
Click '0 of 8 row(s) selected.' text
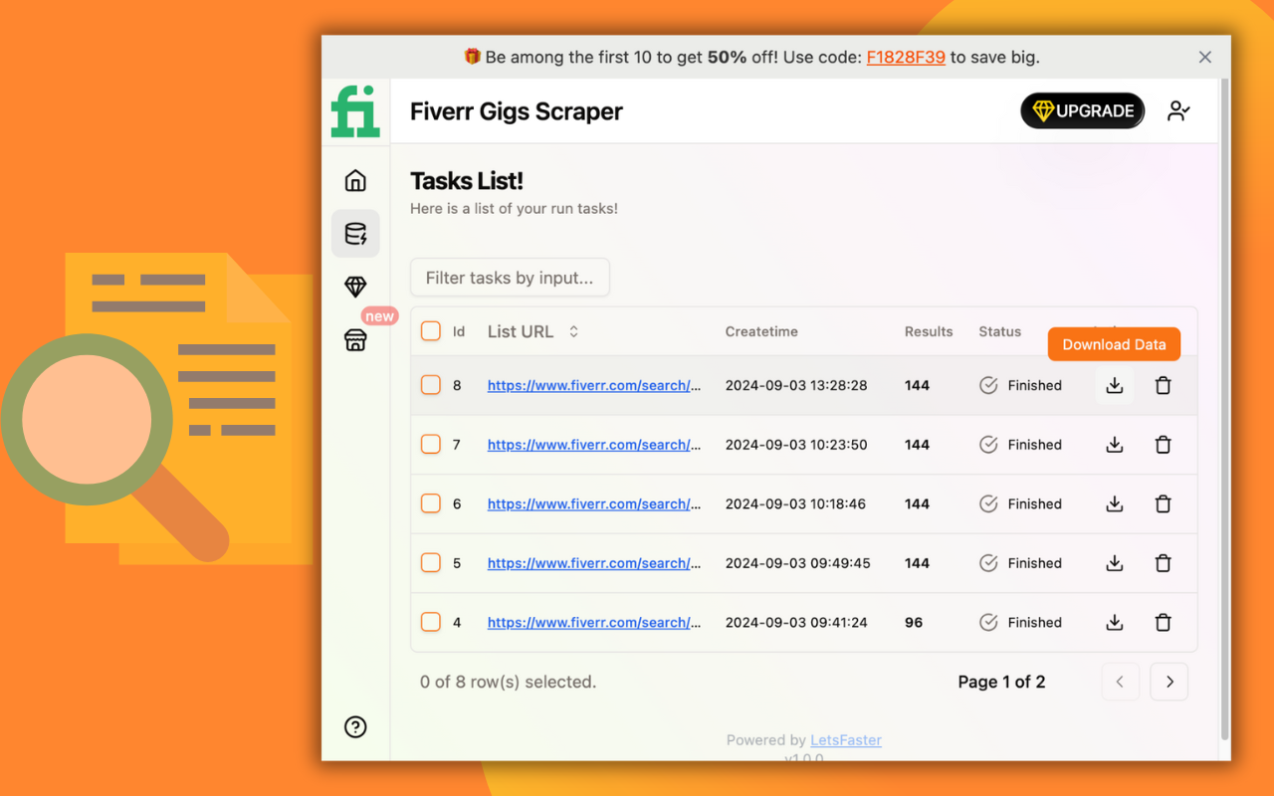[x=508, y=682]
